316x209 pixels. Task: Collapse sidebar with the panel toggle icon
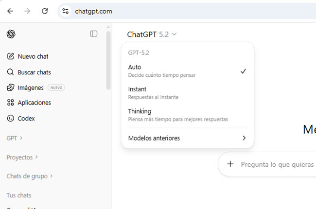[94, 34]
